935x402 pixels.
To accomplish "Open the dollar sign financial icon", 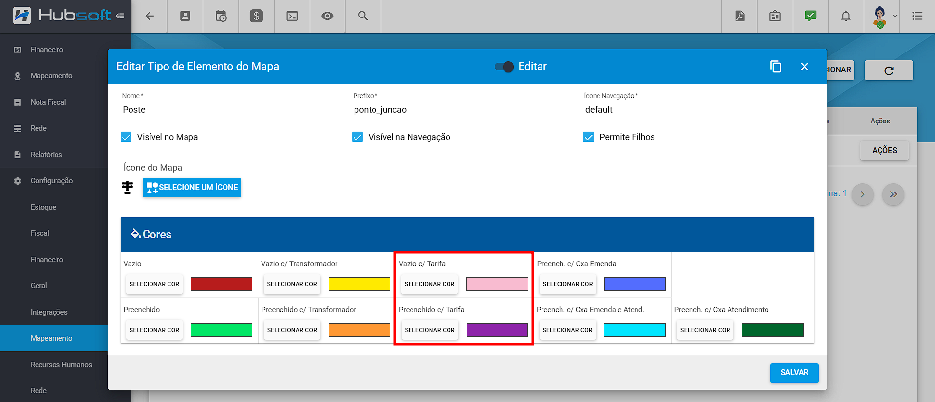I will point(256,16).
